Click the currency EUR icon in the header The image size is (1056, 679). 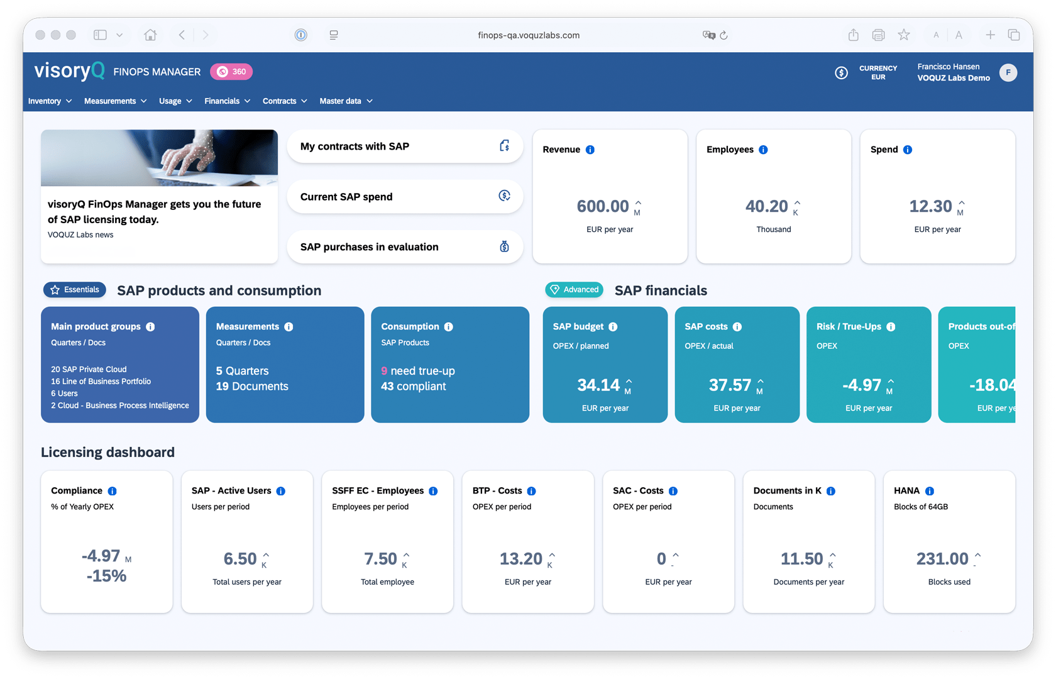click(x=842, y=72)
